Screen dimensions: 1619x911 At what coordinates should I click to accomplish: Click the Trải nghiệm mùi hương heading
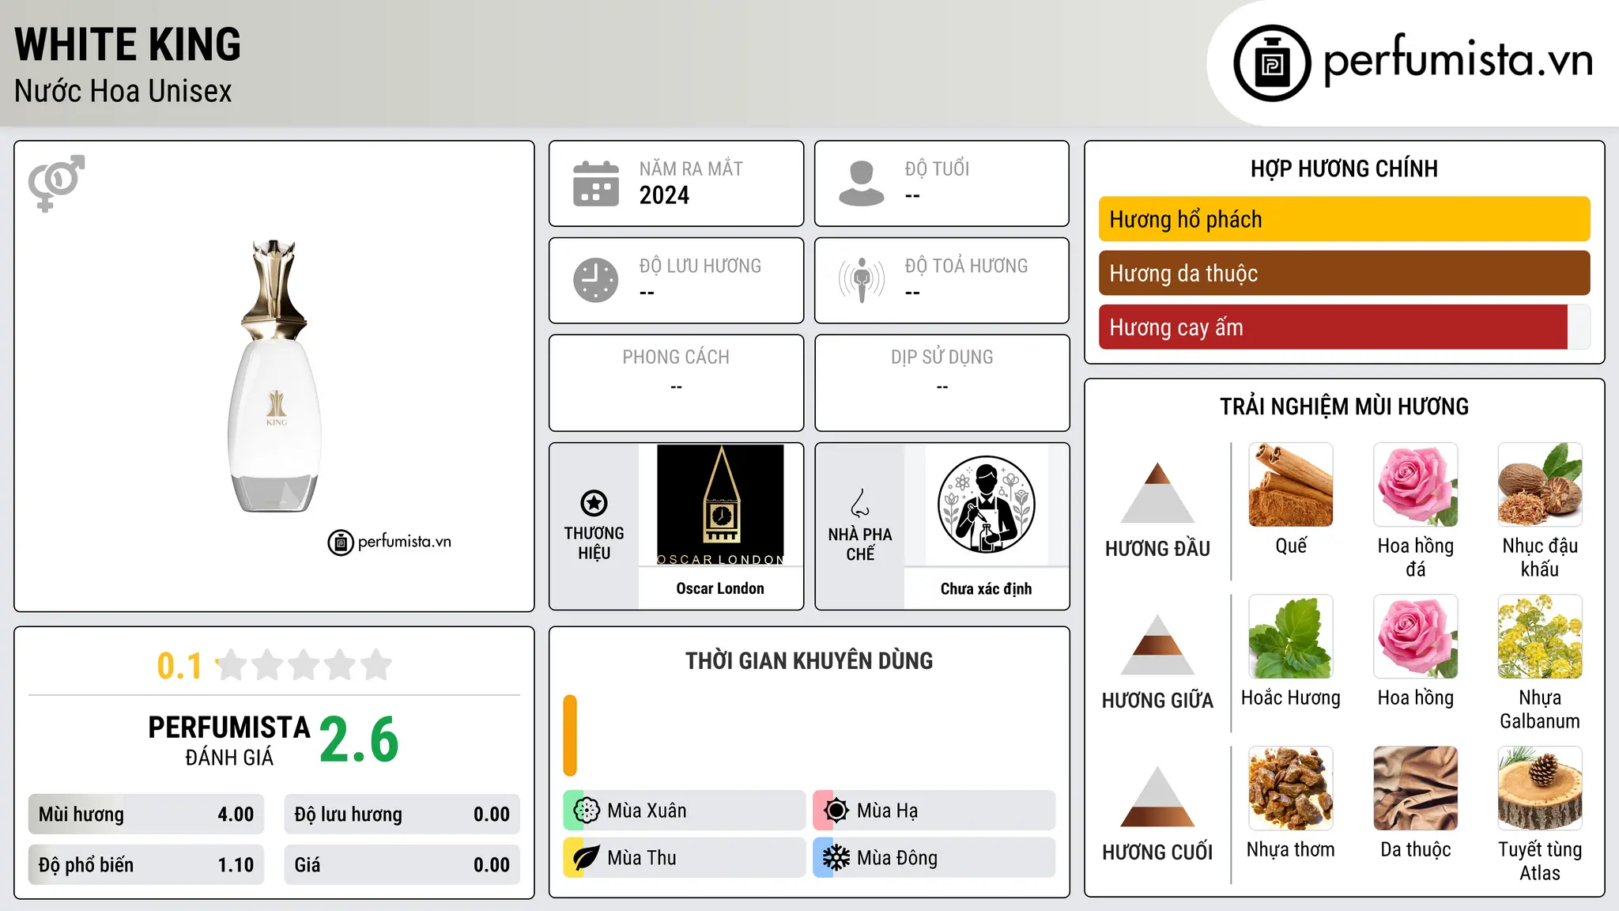1344,406
